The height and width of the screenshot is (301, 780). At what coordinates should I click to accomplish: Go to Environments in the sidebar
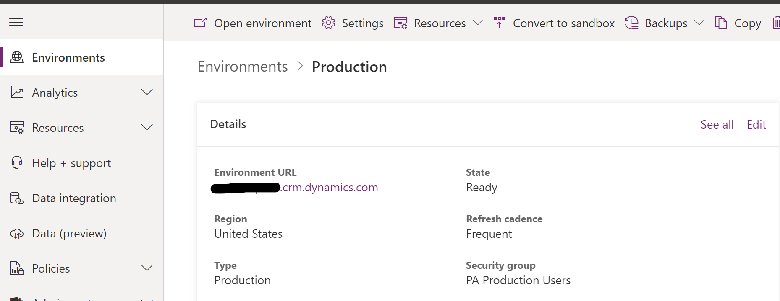[68, 57]
